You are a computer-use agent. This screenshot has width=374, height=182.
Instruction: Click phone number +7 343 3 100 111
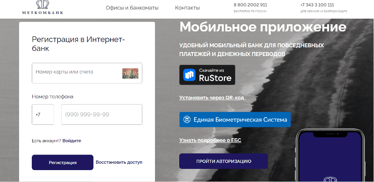coord(317,5)
